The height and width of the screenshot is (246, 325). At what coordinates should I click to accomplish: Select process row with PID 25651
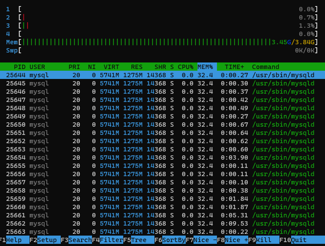(x=162, y=133)
